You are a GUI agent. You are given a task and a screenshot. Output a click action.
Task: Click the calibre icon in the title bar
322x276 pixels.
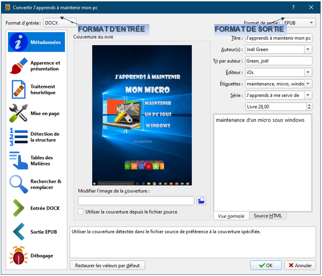click(x=7, y=7)
